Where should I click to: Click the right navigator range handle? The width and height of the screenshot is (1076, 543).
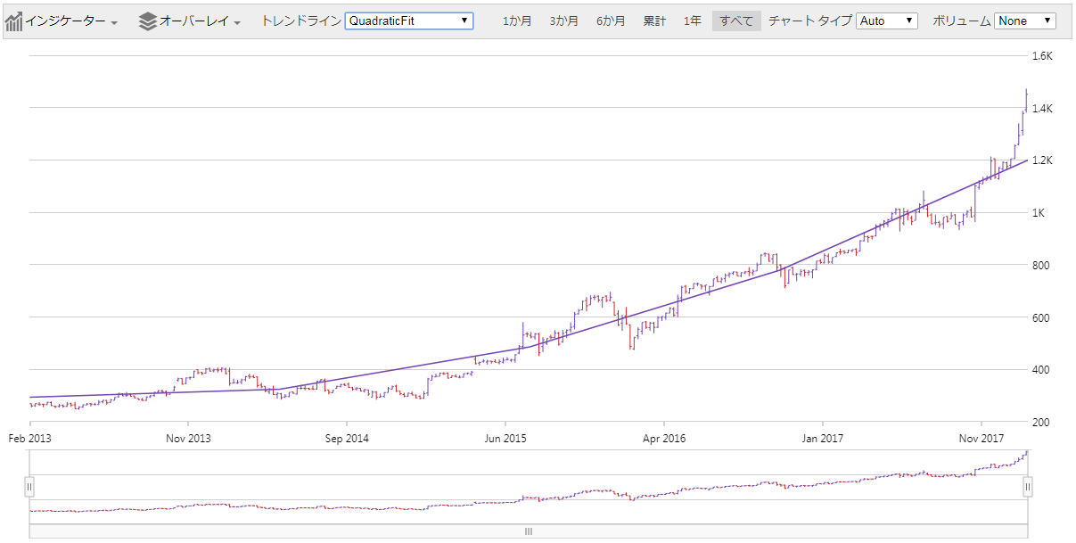(x=1027, y=487)
